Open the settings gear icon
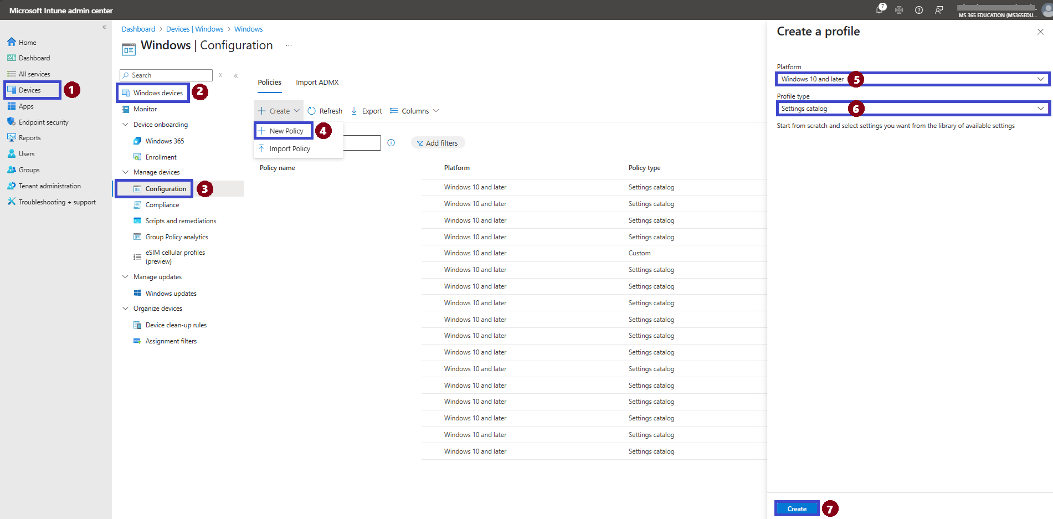The image size is (1053, 519). tap(899, 10)
